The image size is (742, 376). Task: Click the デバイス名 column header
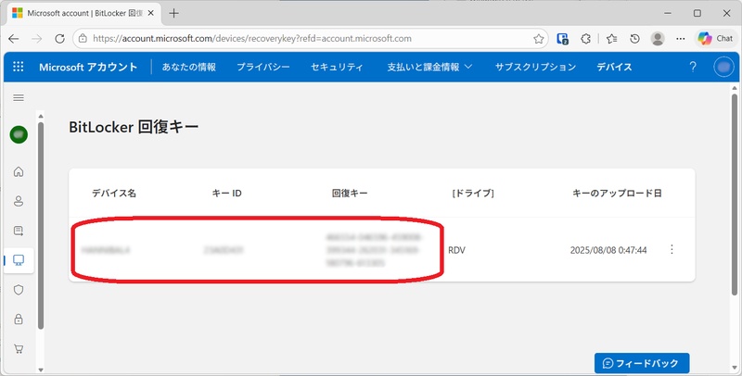click(x=114, y=194)
